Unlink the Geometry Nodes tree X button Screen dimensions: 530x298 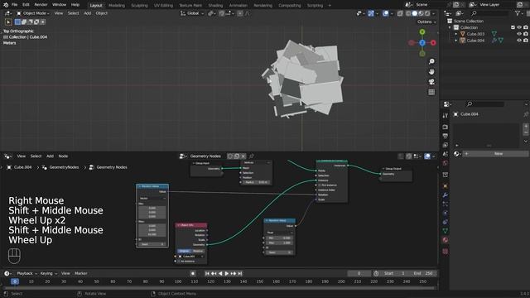click(243, 156)
